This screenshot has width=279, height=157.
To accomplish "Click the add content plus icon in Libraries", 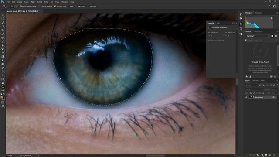I will (x=247, y=77).
